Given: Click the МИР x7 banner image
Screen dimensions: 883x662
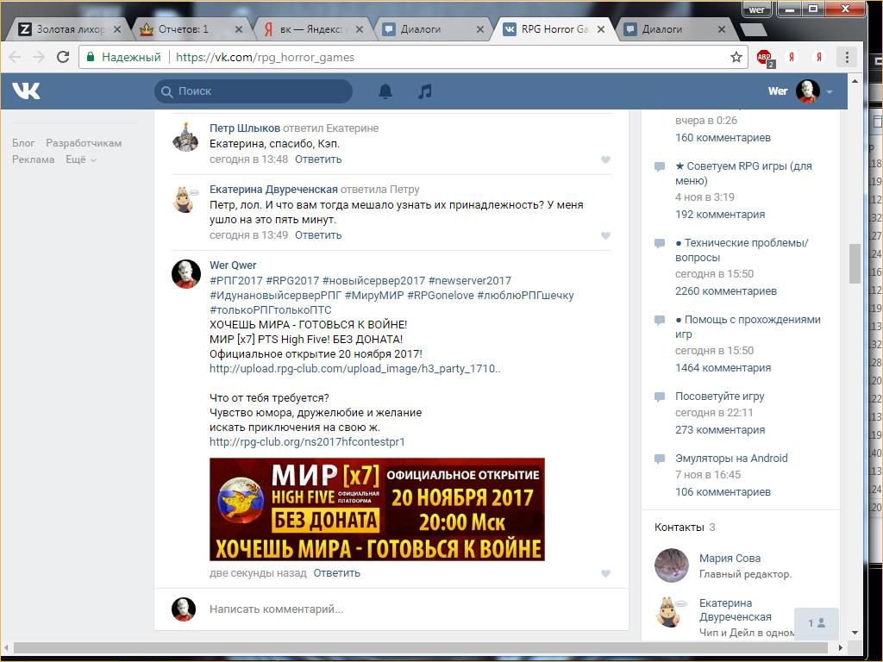Looking at the screenshot, I should click(x=377, y=509).
